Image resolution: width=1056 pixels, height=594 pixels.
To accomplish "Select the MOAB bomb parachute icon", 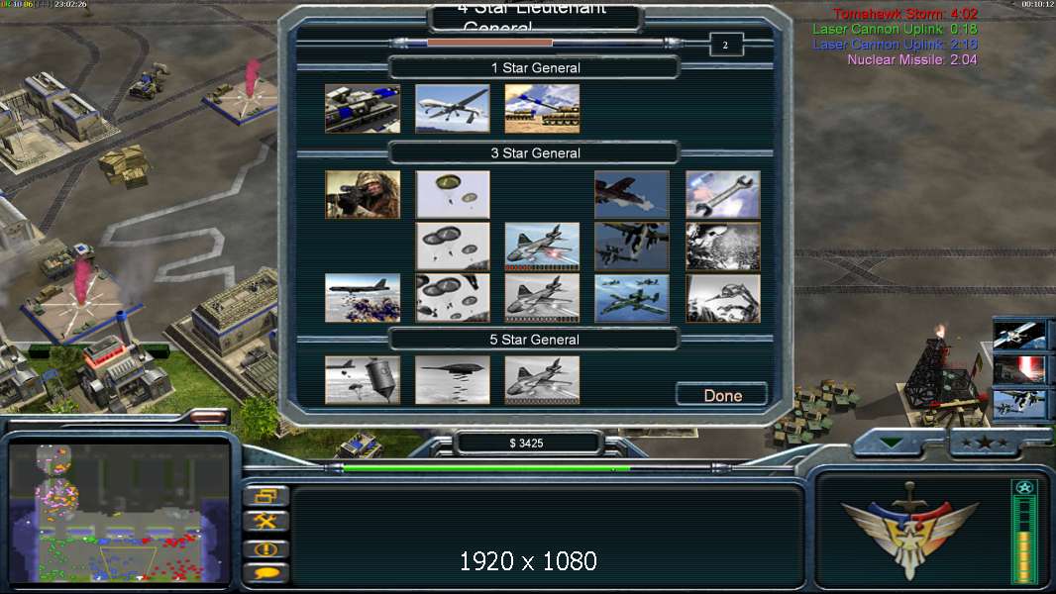I will point(363,380).
